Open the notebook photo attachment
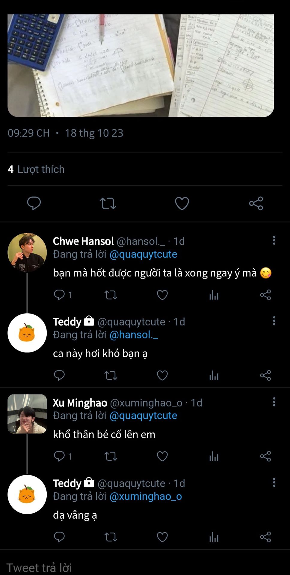Image resolution: width=290 pixels, height=575 pixels. [x=141, y=65]
